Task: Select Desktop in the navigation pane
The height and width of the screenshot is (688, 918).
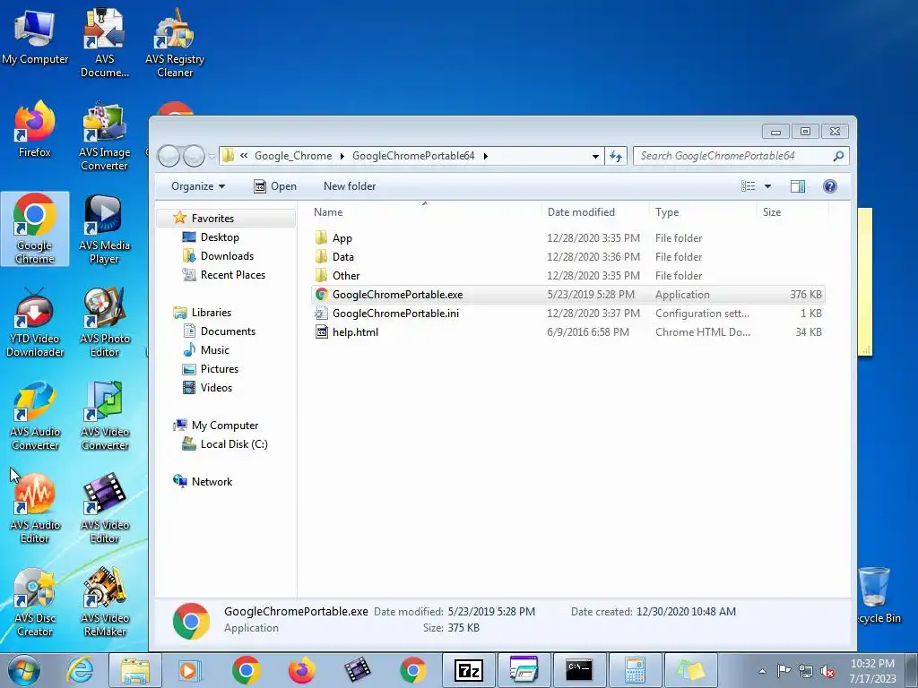Action: coord(220,237)
